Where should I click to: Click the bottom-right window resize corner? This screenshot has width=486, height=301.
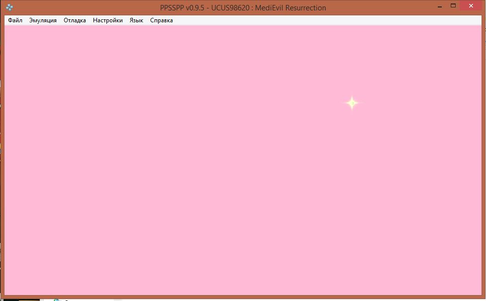484,297
